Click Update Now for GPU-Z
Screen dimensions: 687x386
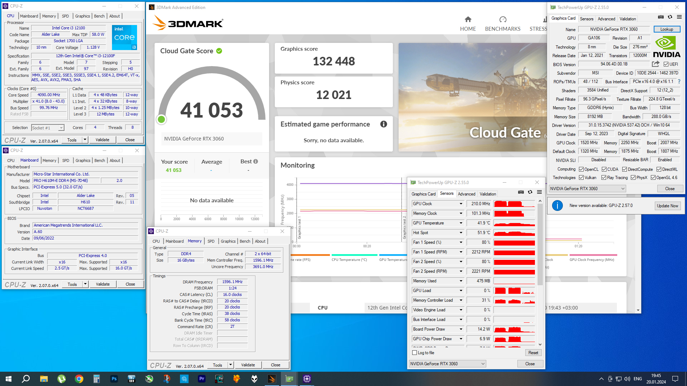tap(667, 206)
